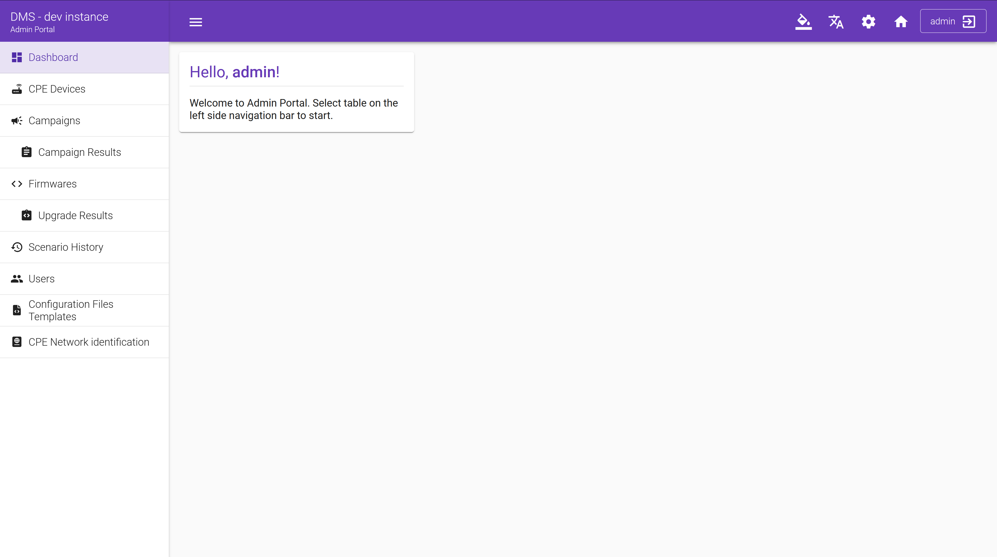Go to home via house icon
Image resolution: width=997 pixels, height=557 pixels.
(901, 22)
